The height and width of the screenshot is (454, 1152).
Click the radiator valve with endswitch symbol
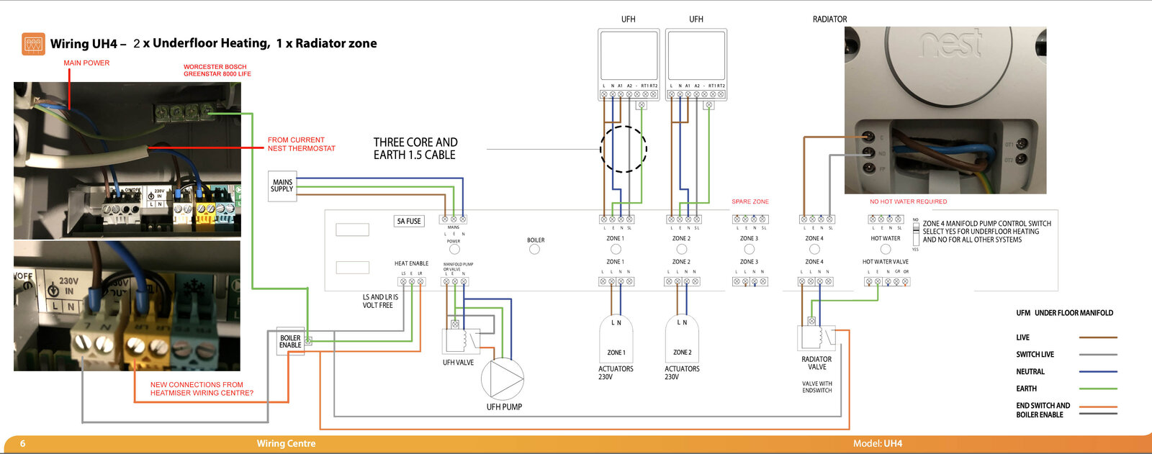click(816, 338)
